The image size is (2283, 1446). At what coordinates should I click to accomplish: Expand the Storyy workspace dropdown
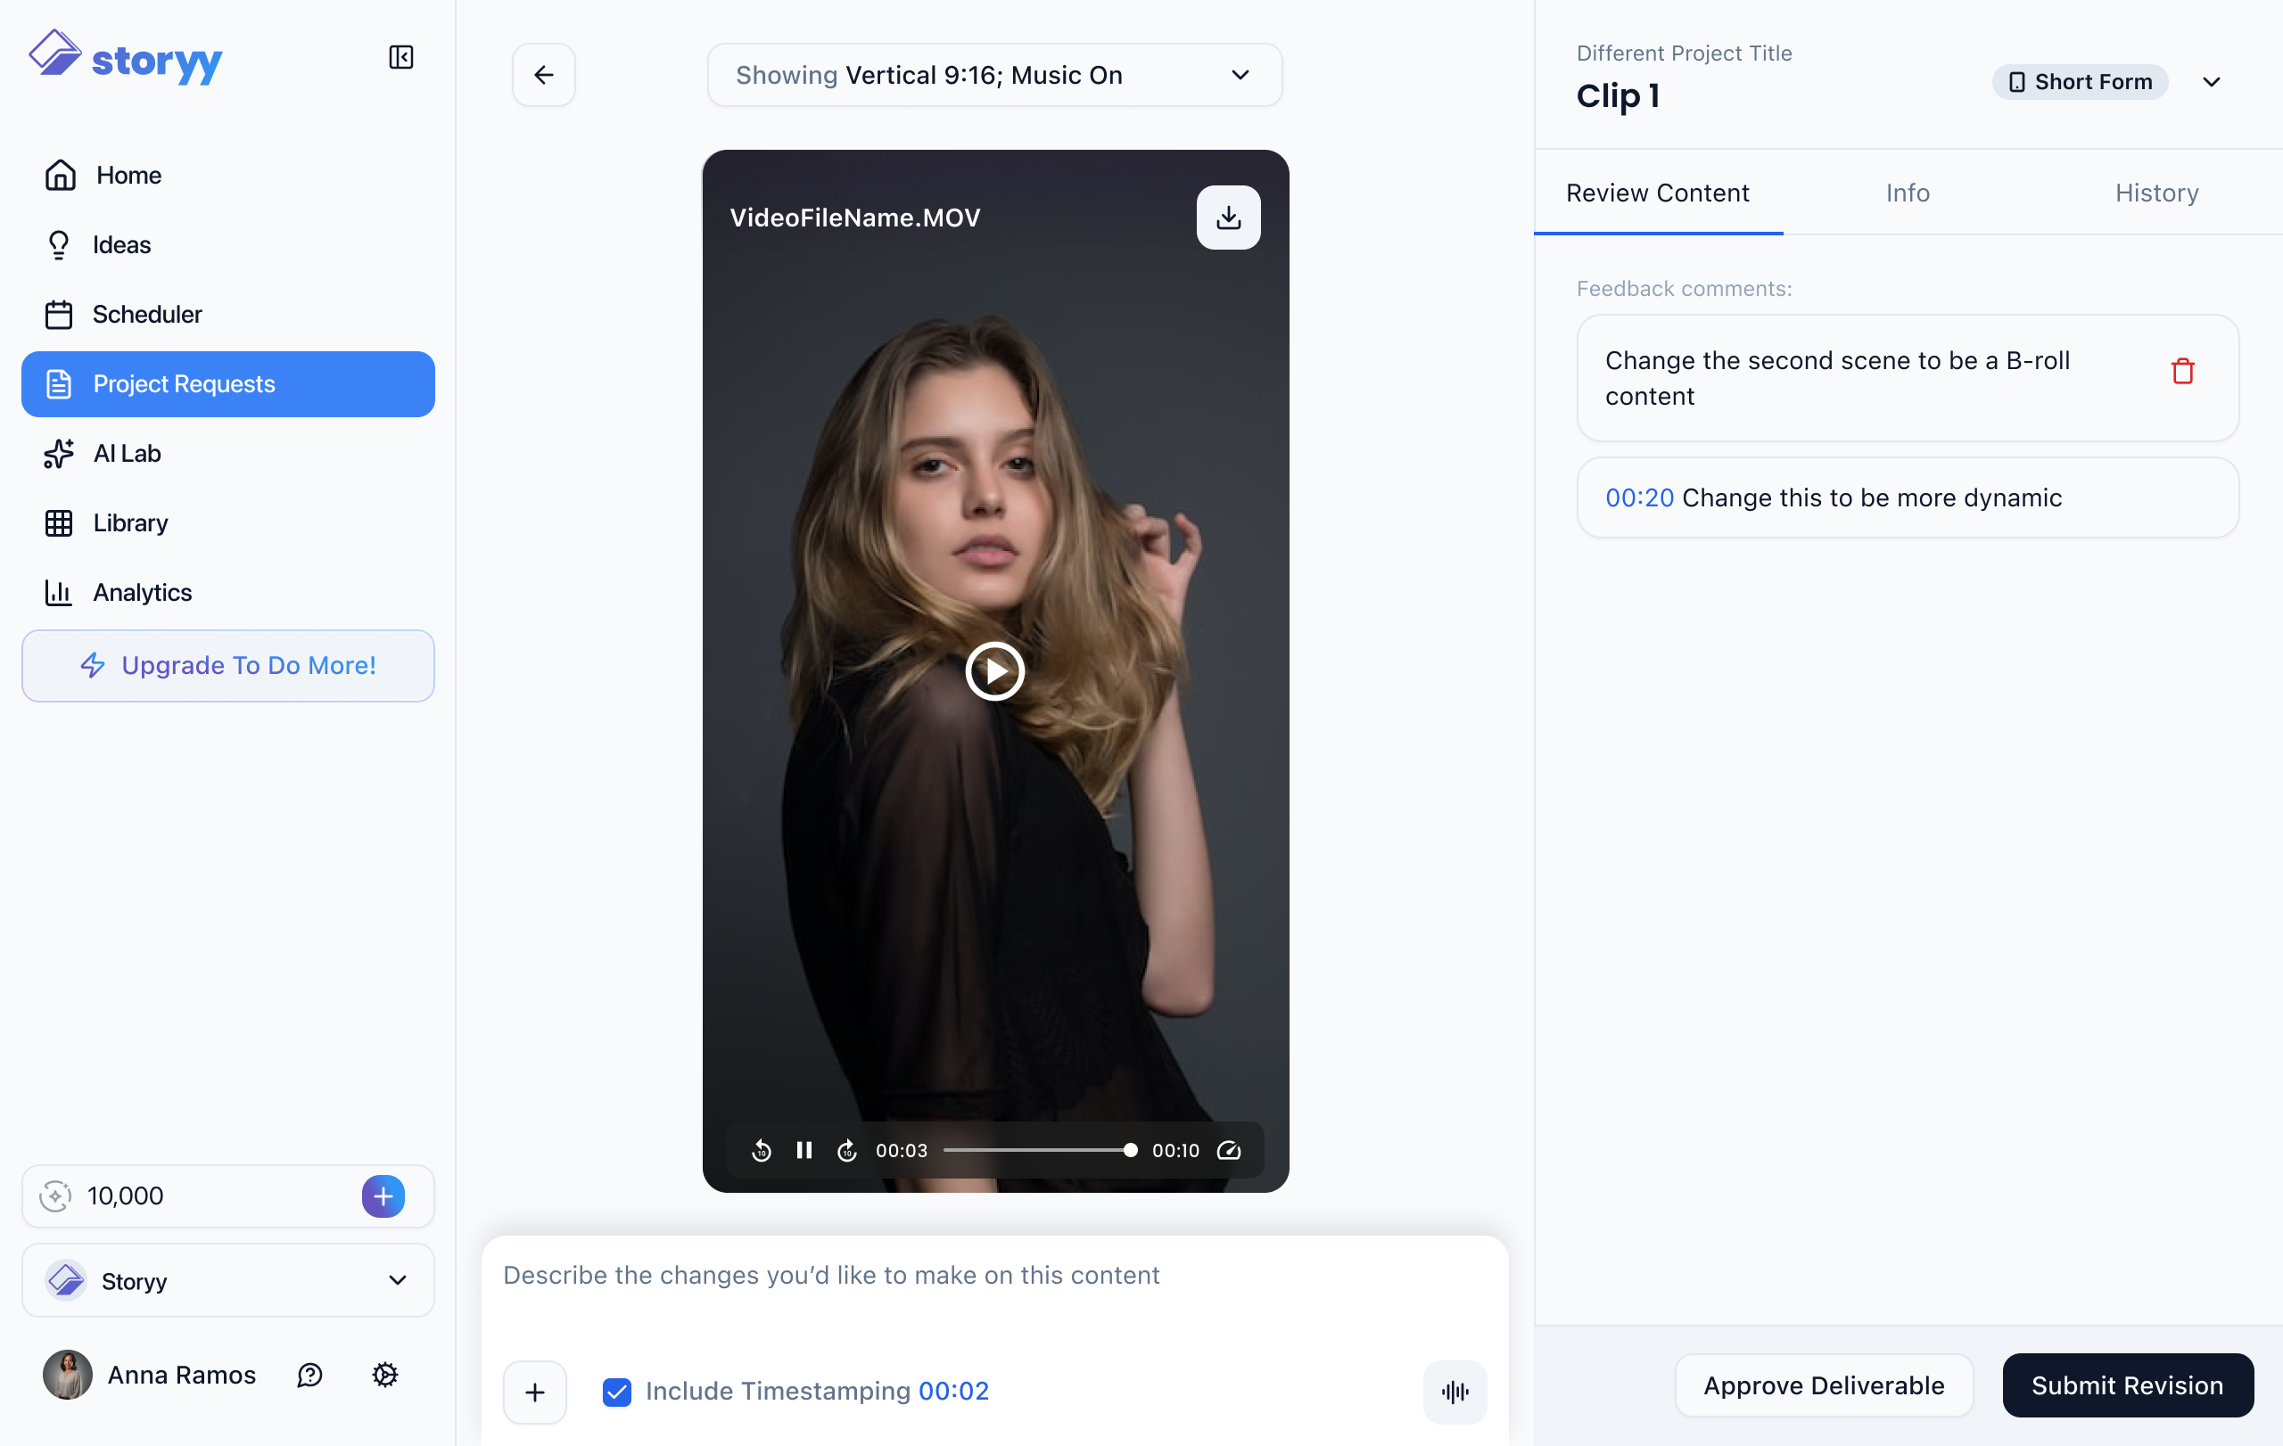227,1280
